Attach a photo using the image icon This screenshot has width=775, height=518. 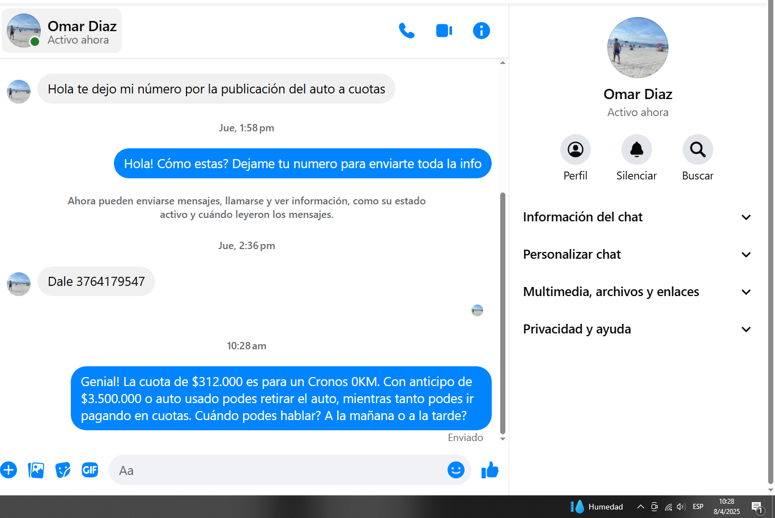[36, 470]
